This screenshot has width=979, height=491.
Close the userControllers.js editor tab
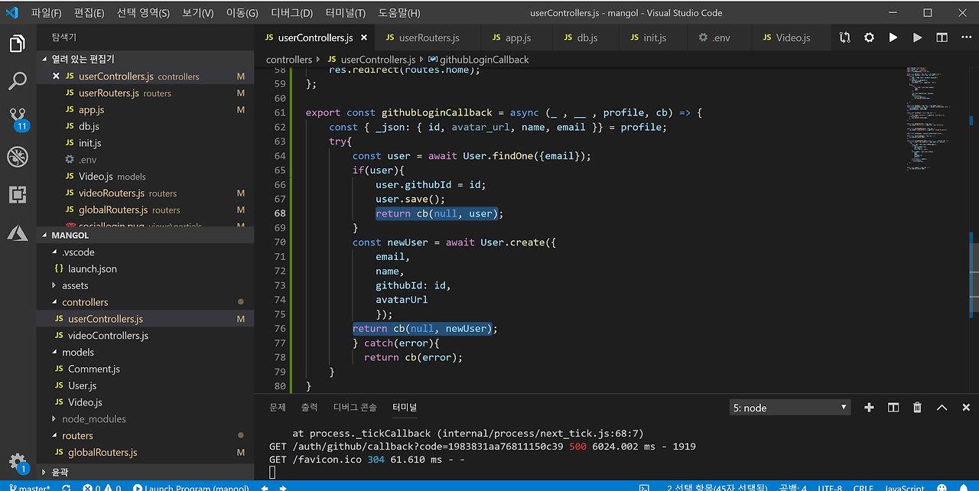coord(363,37)
